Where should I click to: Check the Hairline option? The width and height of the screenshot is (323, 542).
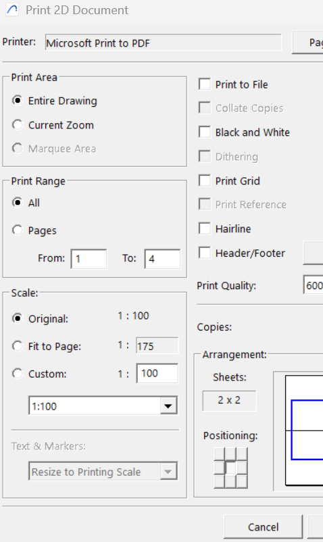pos(205,228)
